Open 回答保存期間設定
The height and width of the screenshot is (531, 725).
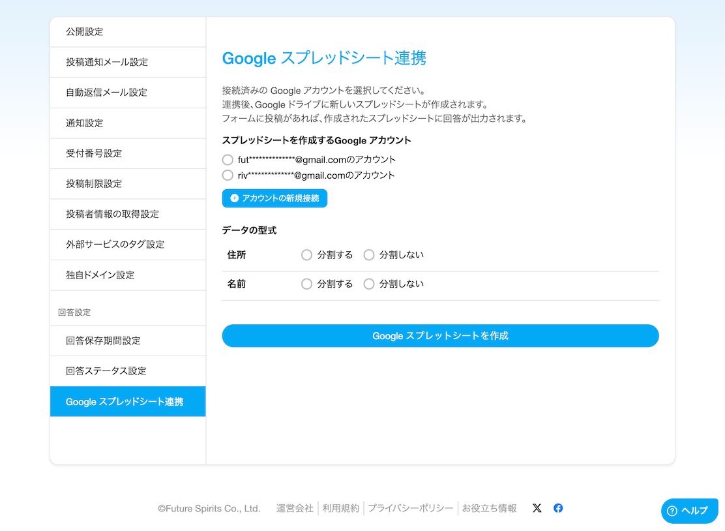click(x=128, y=341)
